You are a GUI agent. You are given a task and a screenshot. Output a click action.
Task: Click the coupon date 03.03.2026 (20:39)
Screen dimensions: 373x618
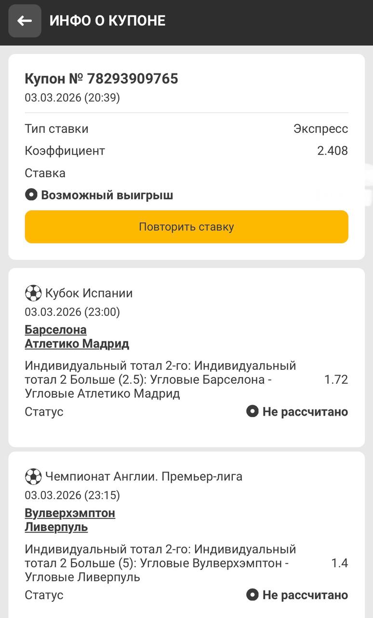point(72,98)
